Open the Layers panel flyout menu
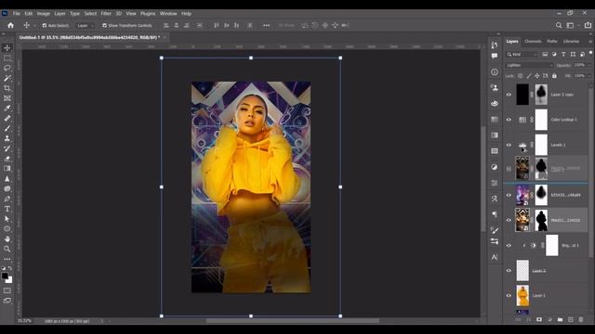595x334 pixels. pyautogui.click(x=590, y=41)
